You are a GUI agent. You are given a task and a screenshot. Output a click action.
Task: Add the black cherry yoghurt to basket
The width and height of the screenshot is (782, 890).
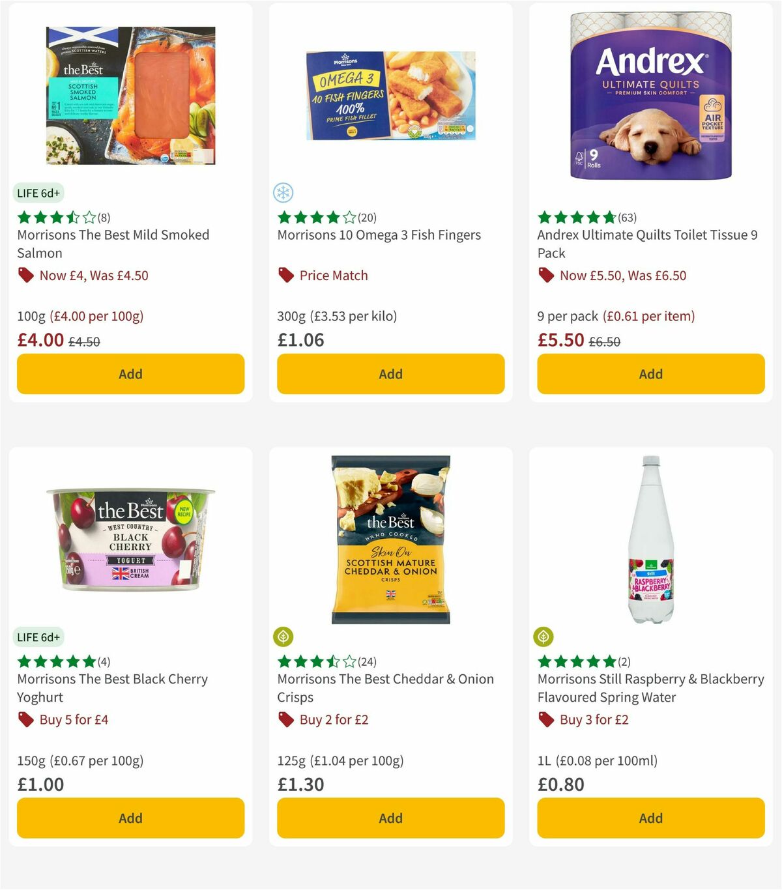pyautogui.click(x=130, y=818)
